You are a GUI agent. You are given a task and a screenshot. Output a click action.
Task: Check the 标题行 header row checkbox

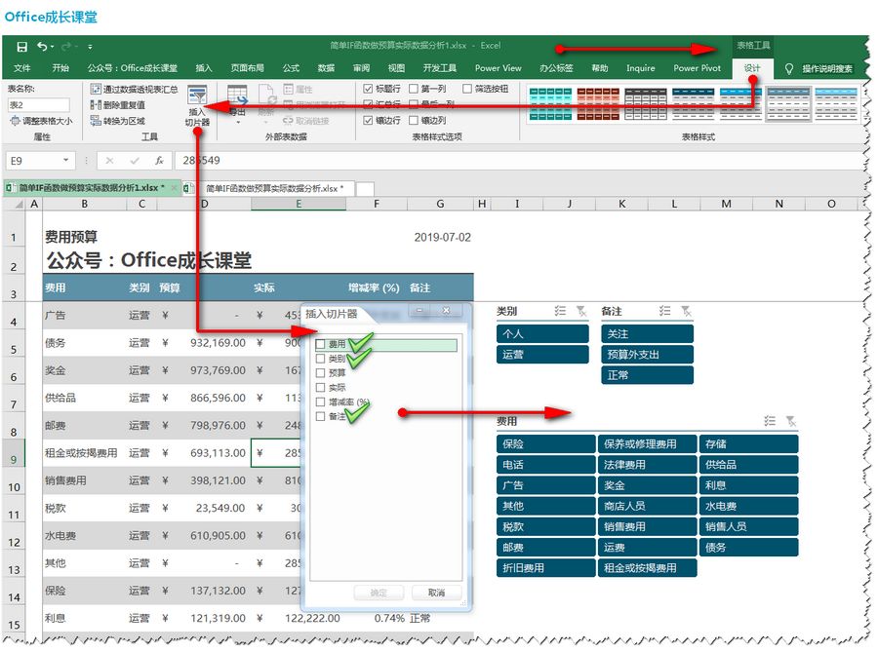(368, 89)
